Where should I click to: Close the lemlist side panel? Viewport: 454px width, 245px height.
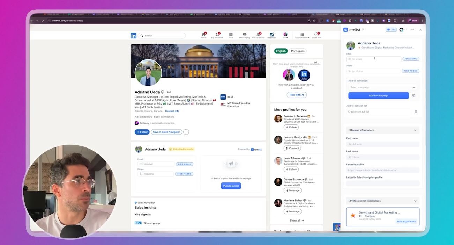click(420, 30)
